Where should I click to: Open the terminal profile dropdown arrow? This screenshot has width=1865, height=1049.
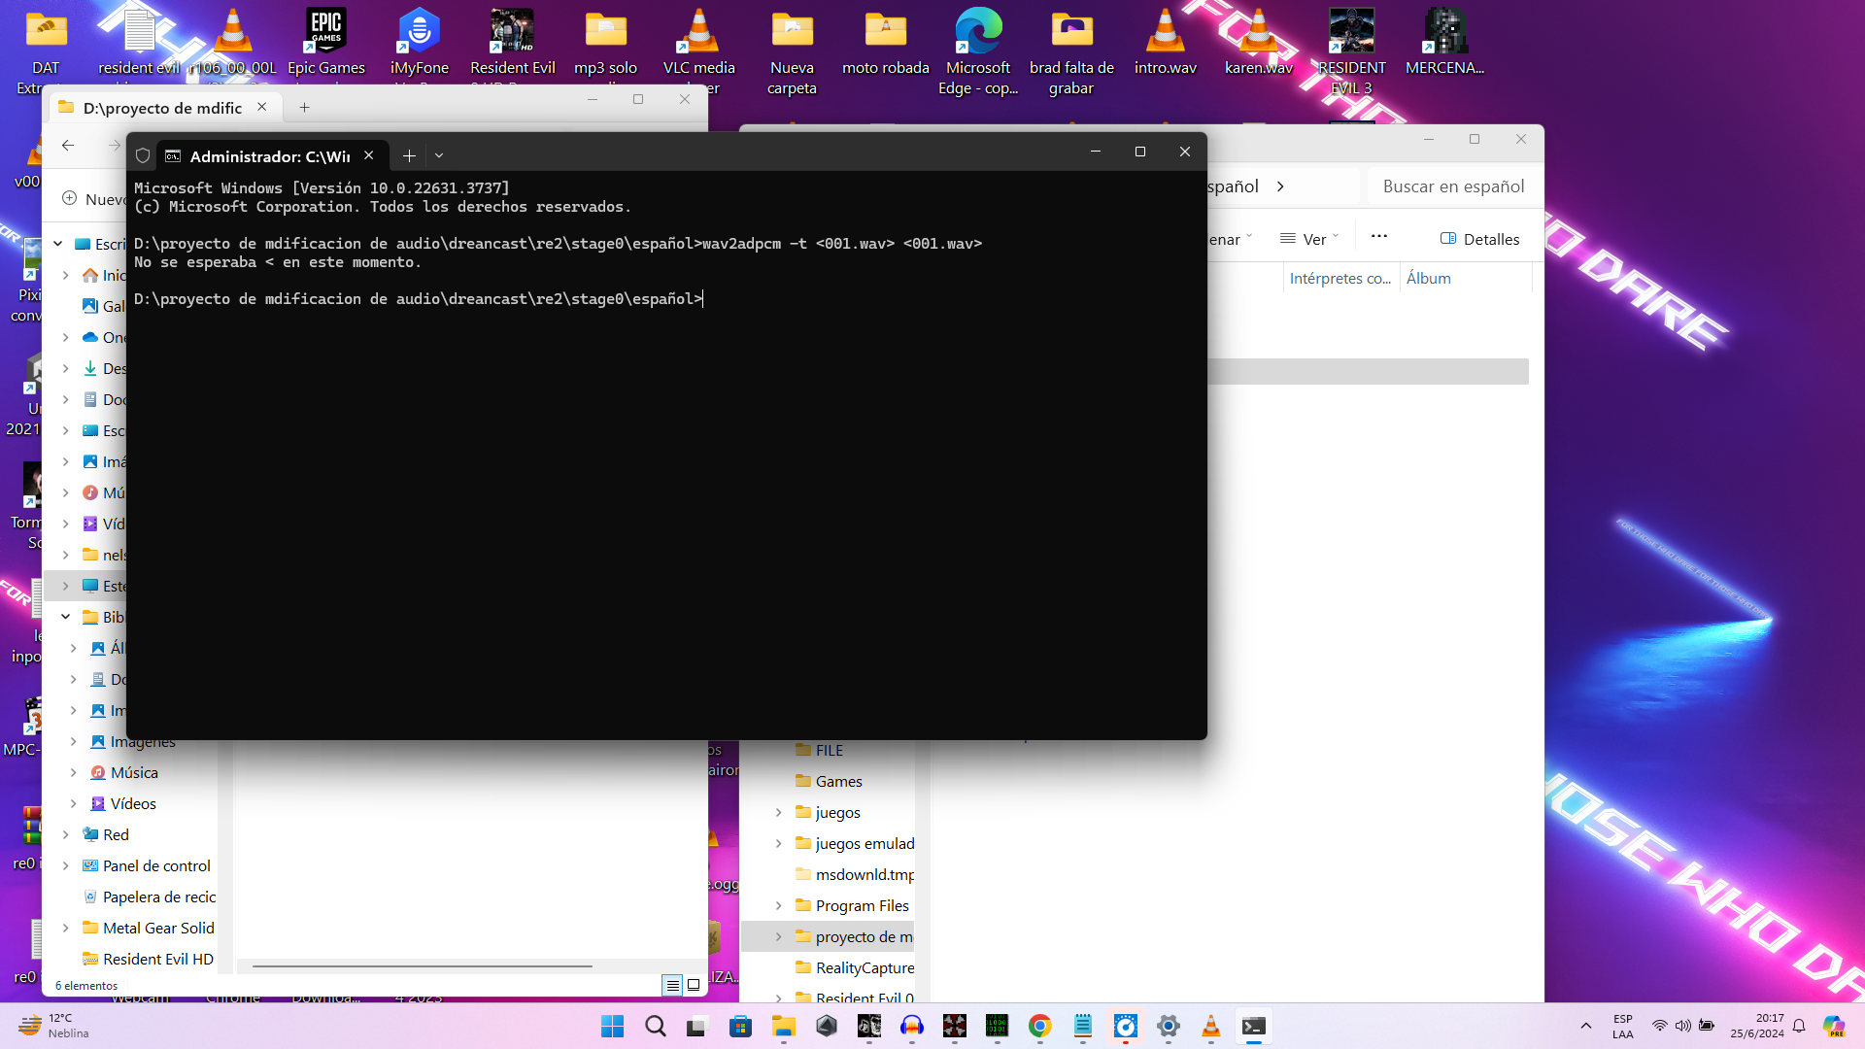coord(439,155)
